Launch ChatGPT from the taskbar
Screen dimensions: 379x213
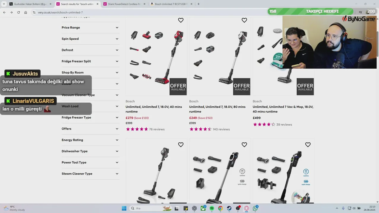194,208
